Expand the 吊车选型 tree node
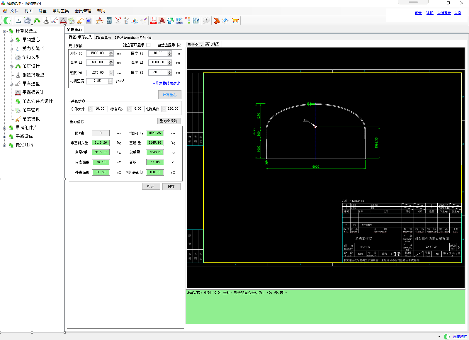Viewport: 469px width, 340px height. pos(11,84)
